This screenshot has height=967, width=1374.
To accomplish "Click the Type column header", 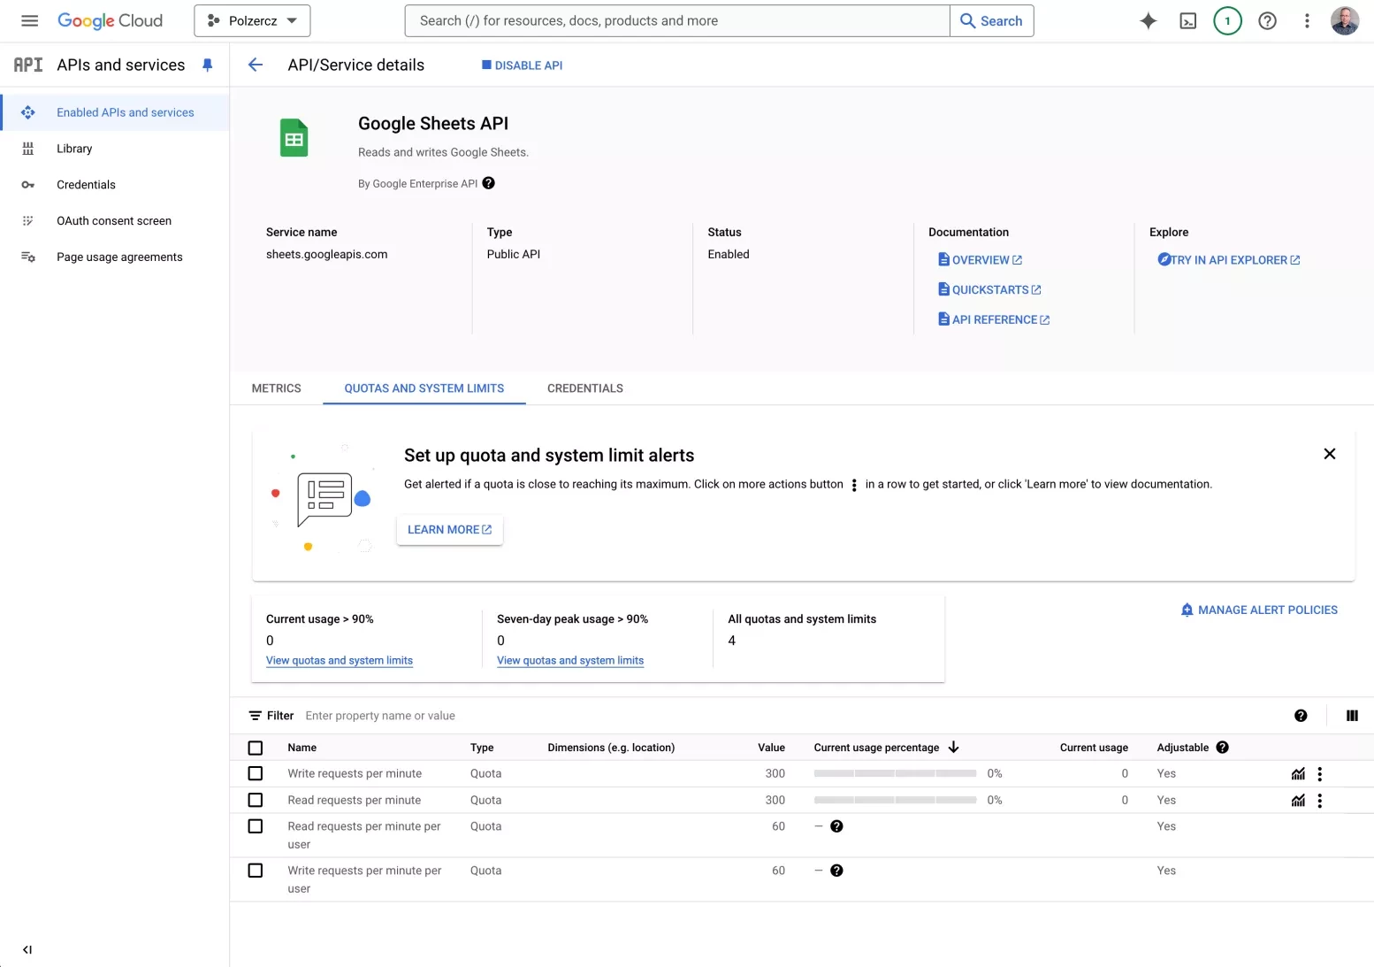I will [482, 748].
